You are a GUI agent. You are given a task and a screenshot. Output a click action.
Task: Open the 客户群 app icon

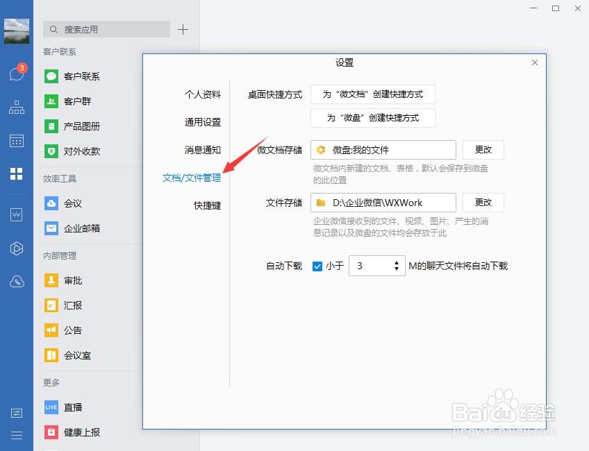click(x=51, y=101)
